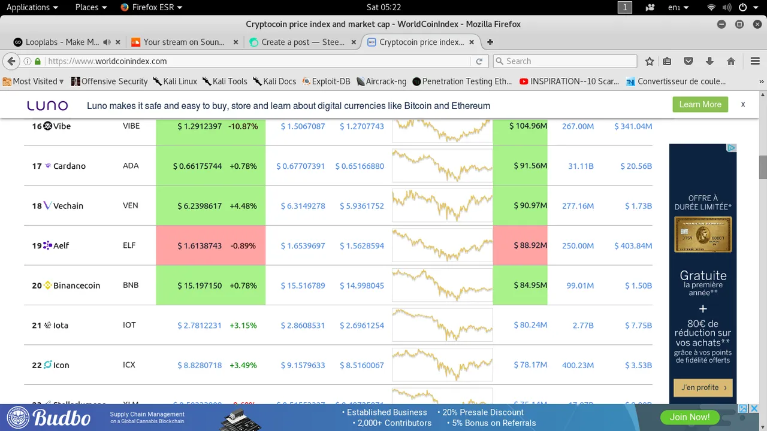Click the Cardano coin name
Screen dimensions: 767x431
70,166
